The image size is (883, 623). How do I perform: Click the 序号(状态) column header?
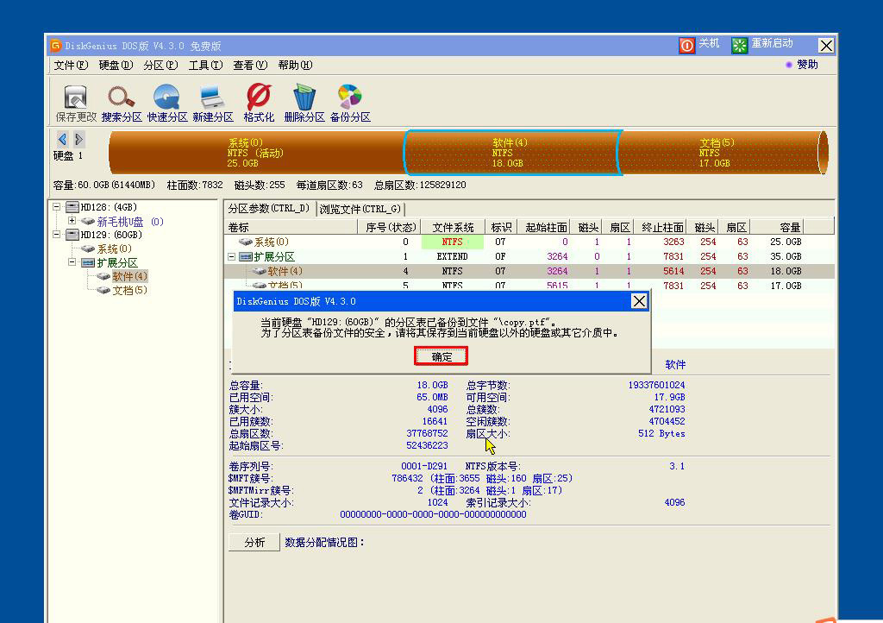pos(390,228)
